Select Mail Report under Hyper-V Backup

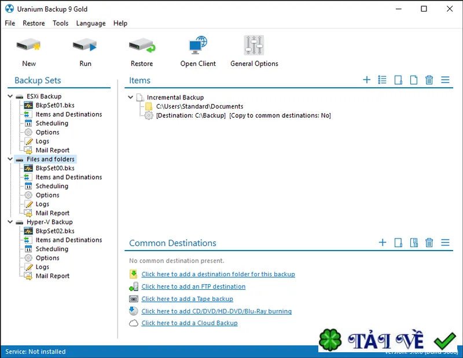coord(53,275)
